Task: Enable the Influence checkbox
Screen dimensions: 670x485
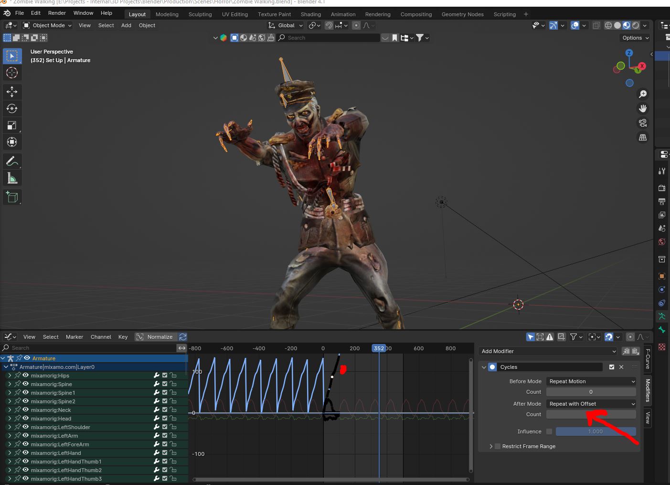Action: coord(549,431)
